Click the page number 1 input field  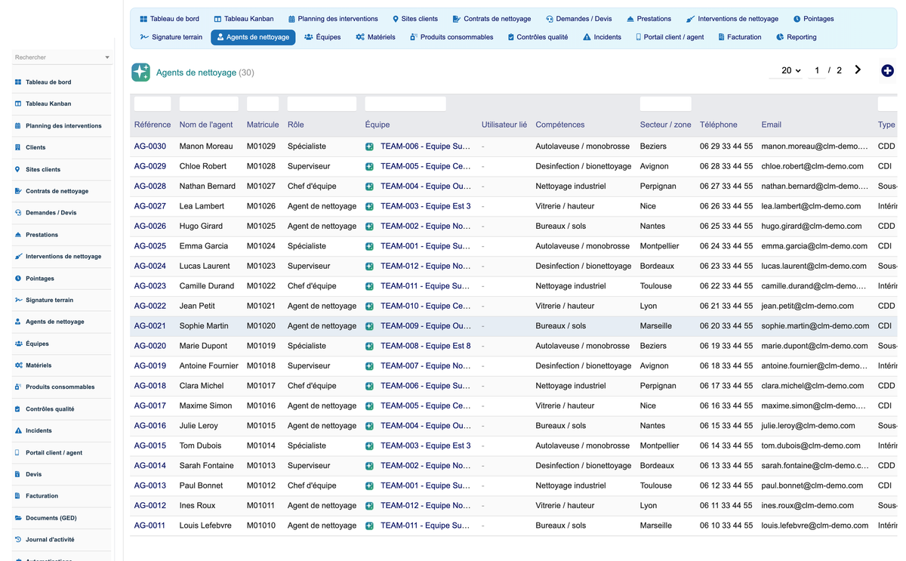click(x=816, y=70)
